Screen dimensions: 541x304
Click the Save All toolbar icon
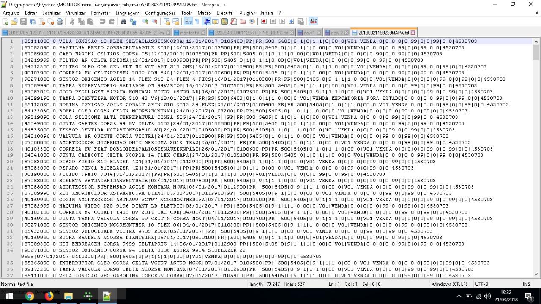click(x=33, y=22)
